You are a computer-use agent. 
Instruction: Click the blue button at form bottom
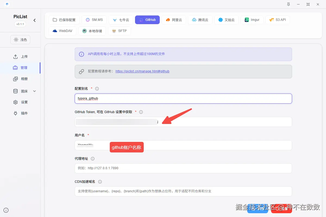point(258,208)
